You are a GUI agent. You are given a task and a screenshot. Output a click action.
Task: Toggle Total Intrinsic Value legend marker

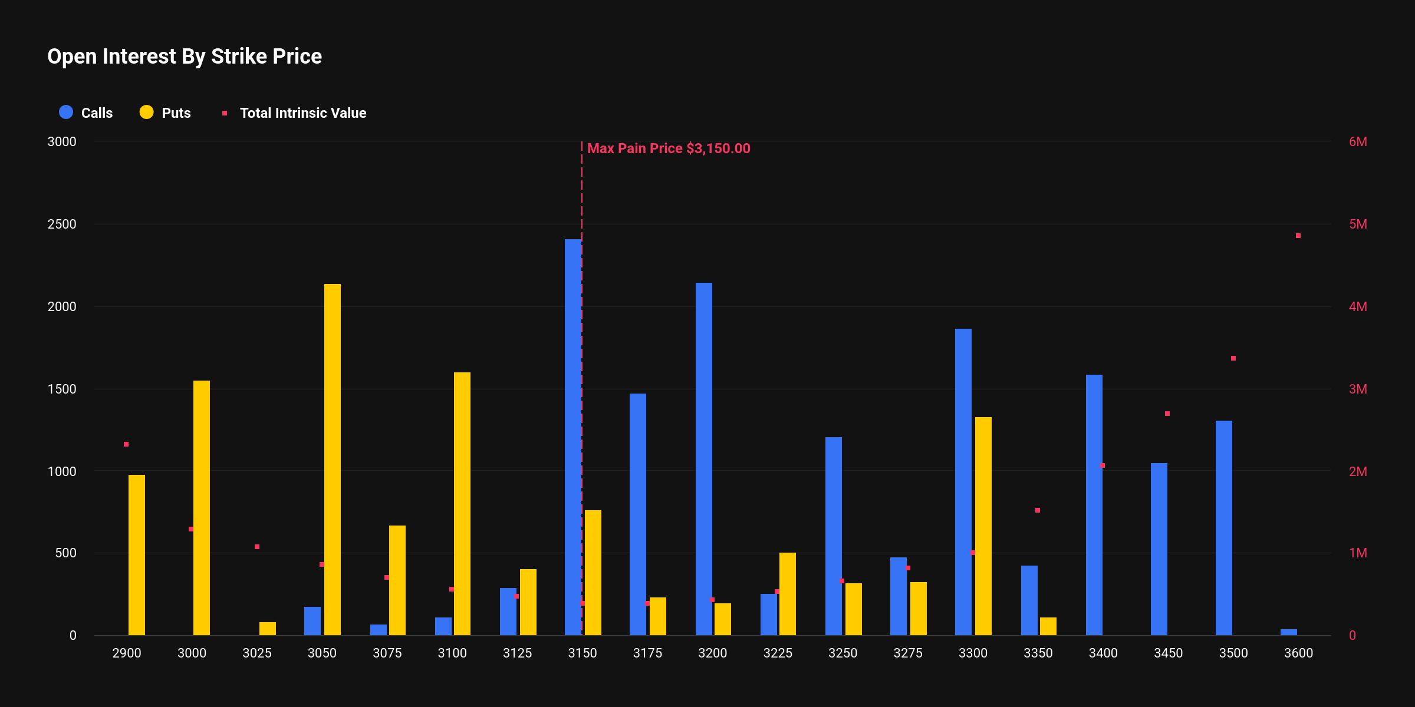pos(225,113)
